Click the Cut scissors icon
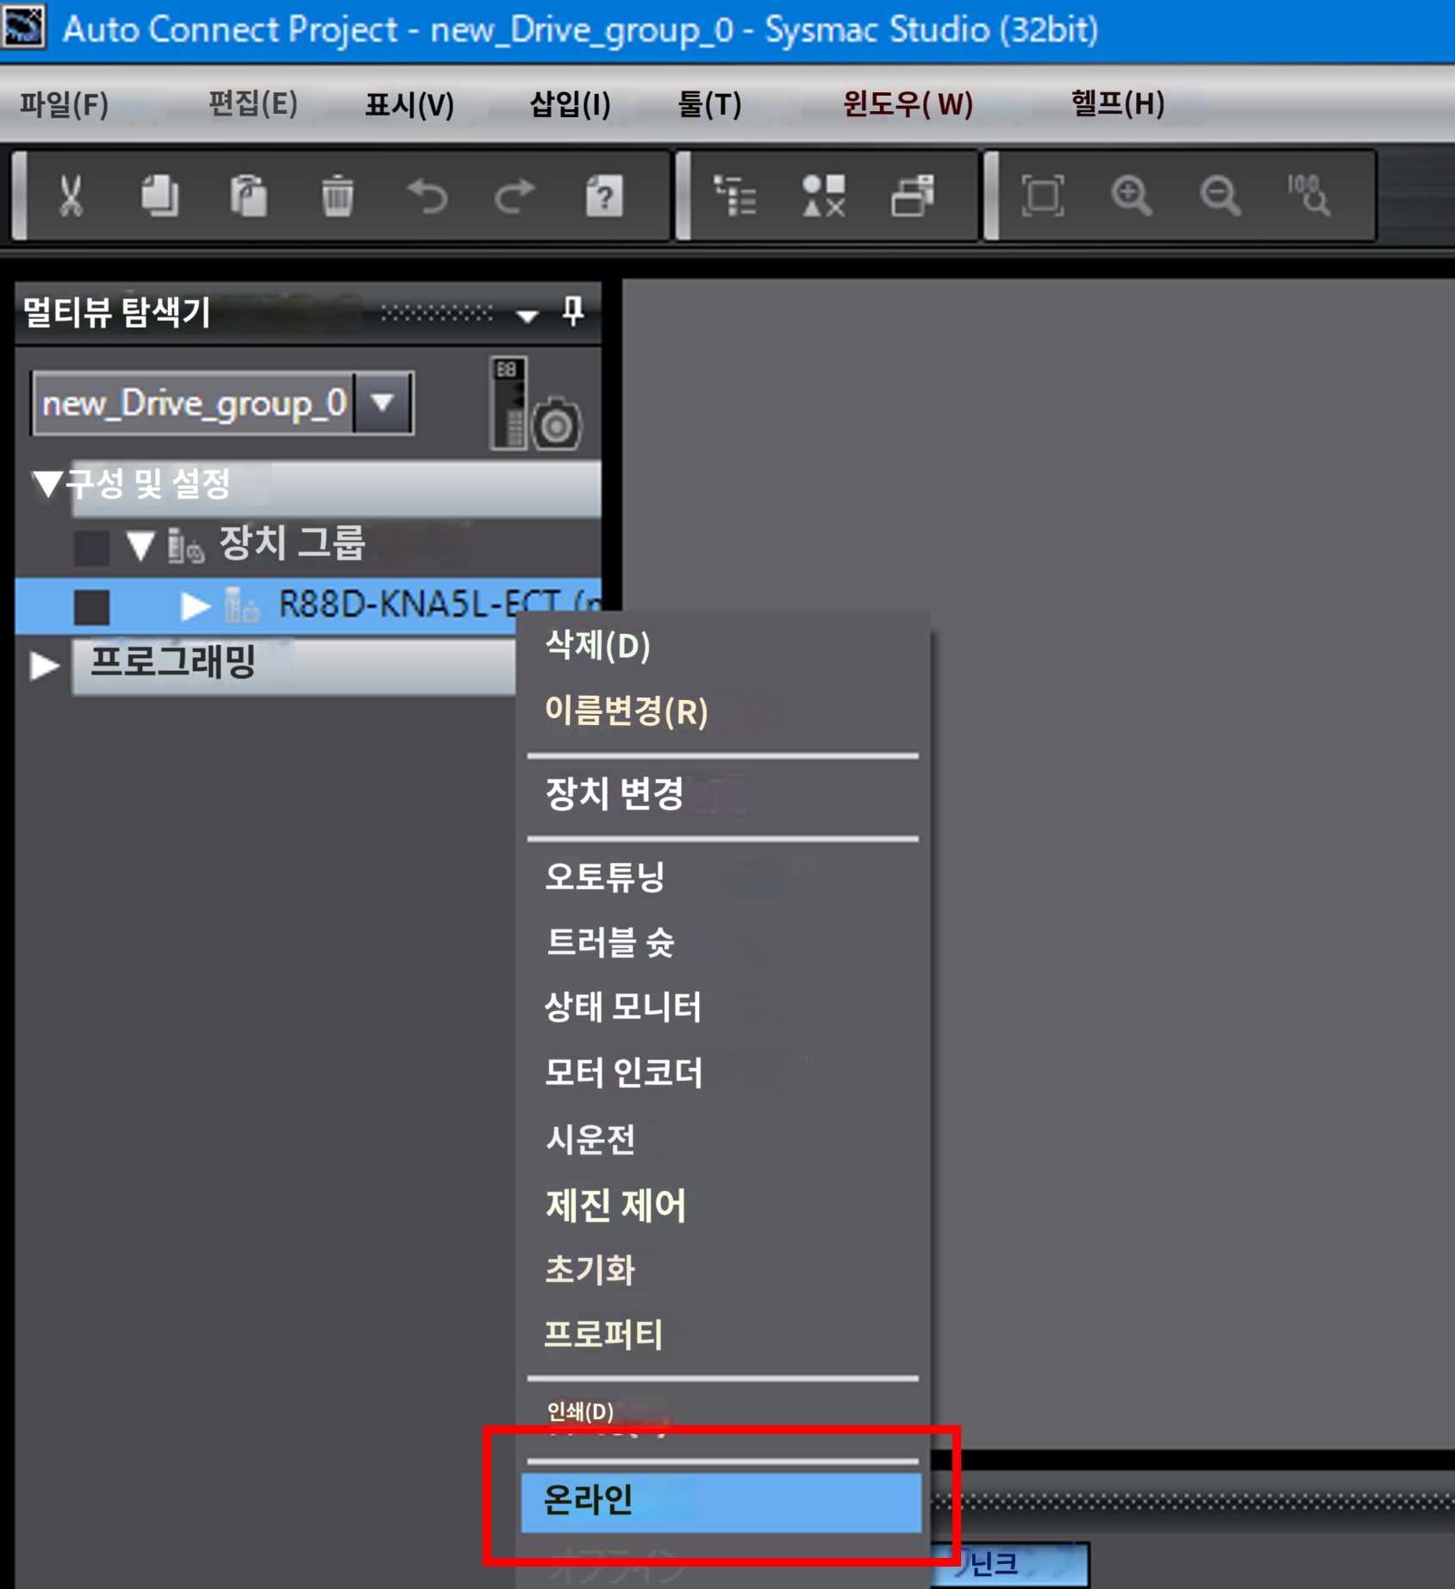 (x=72, y=196)
